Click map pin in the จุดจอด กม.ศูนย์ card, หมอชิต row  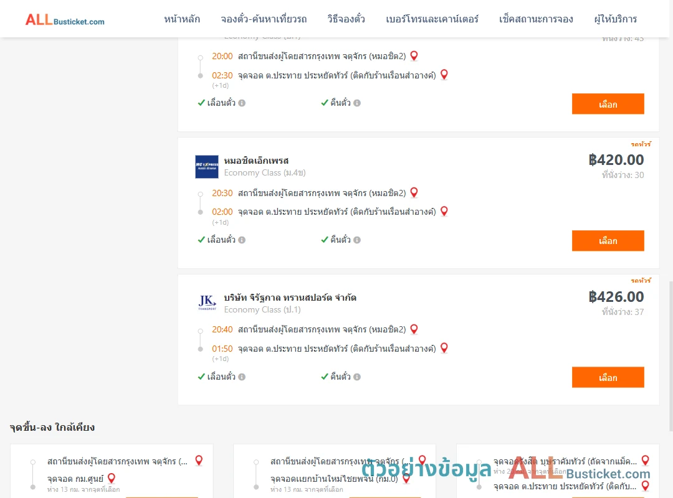pyautogui.click(x=199, y=460)
